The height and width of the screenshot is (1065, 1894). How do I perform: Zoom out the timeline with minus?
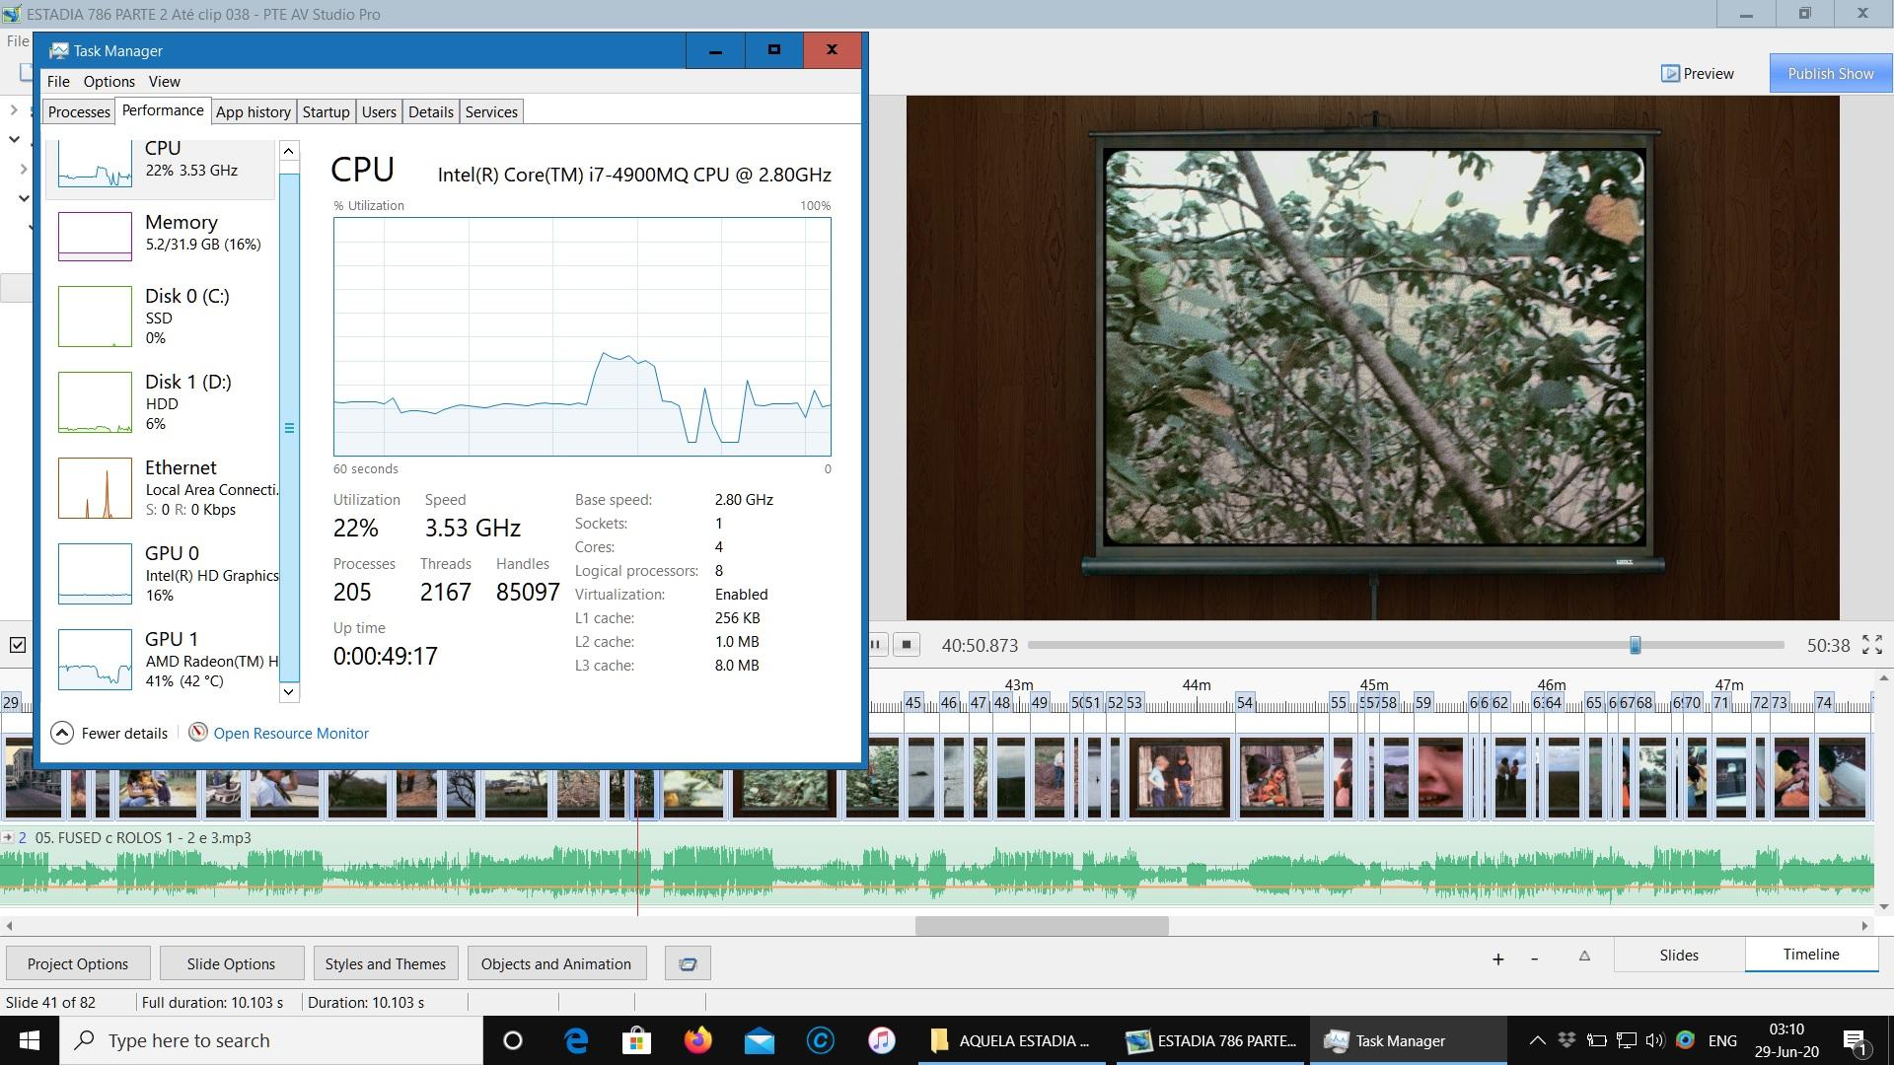tap(1534, 958)
